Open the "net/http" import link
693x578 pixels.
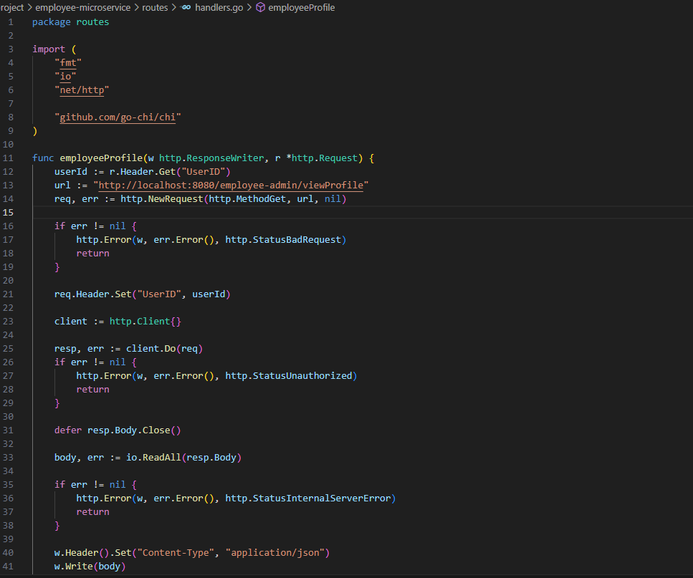tap(82, 90)
